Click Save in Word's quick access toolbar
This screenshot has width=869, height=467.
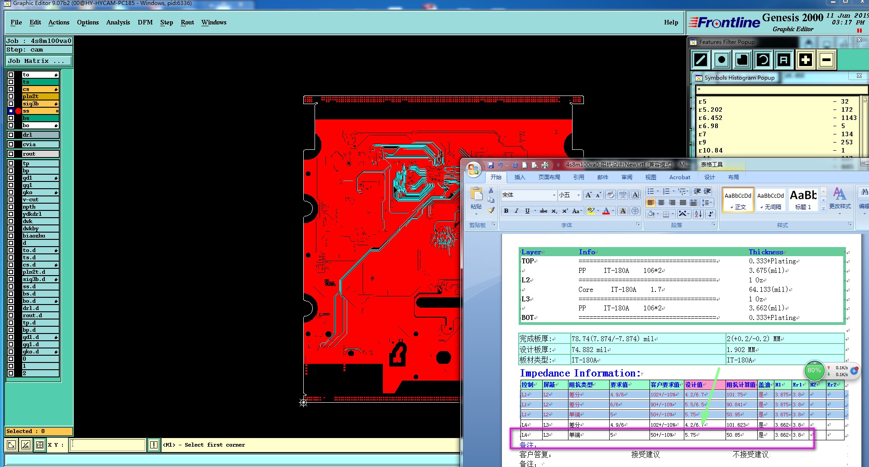point(490,165)
